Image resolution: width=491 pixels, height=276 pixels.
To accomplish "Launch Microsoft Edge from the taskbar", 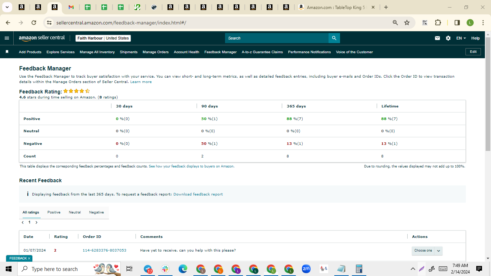I will 183,269.
